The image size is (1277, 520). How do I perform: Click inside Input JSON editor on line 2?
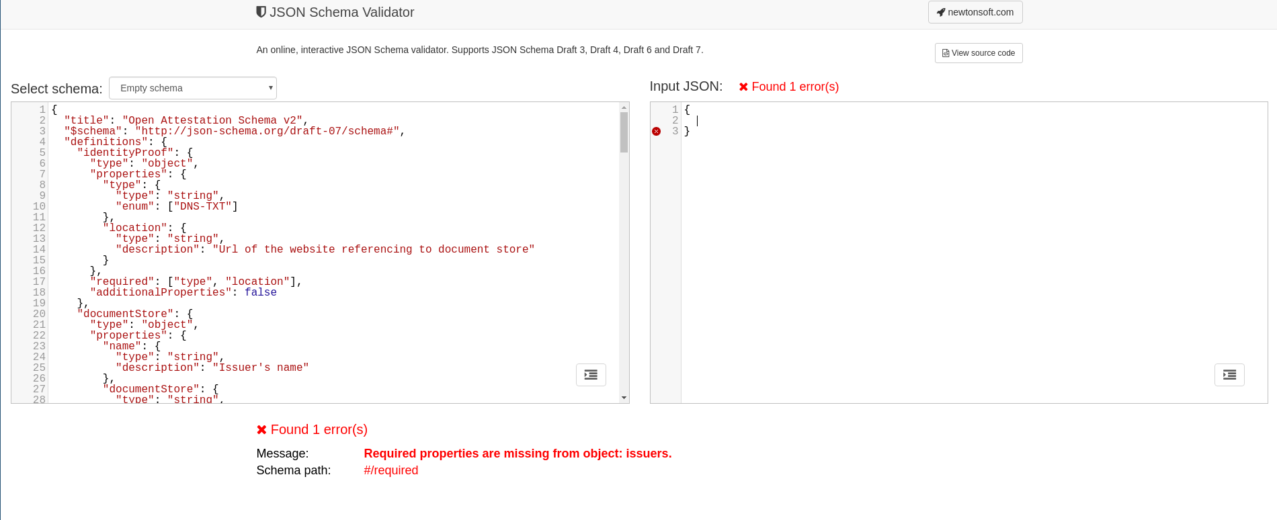coord(975,120)
